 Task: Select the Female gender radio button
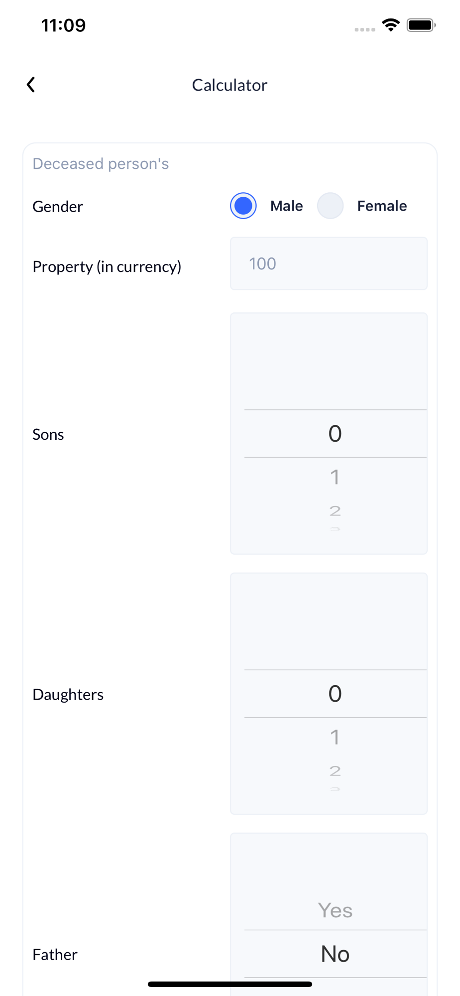(x=330, y=206)
